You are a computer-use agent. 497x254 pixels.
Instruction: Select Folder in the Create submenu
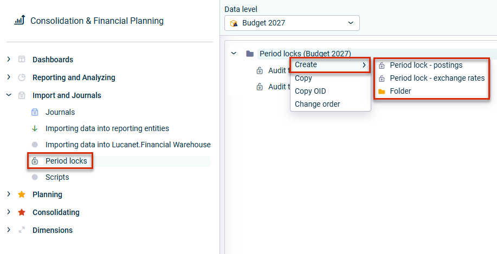400,91
